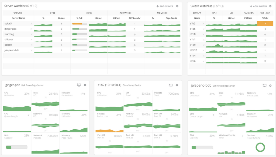Click the monitor icon on the s1b2 panel
Screen dimensions: 276x157
[x=171, y=85]
